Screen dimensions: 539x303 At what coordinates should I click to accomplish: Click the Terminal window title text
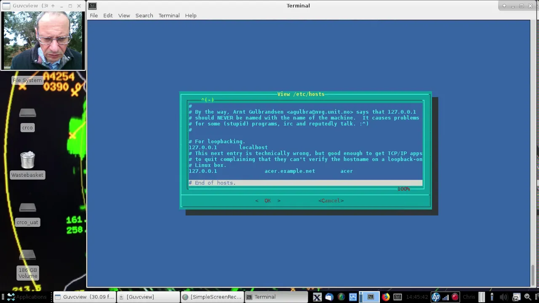point(298,6)
